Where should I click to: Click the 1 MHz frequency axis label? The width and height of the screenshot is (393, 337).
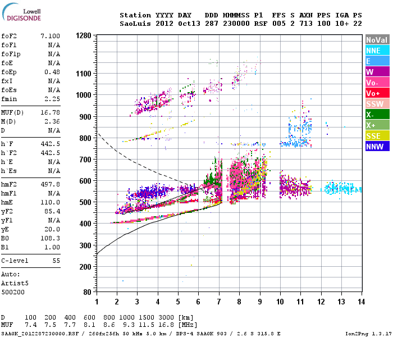click(x=97, y=302)
